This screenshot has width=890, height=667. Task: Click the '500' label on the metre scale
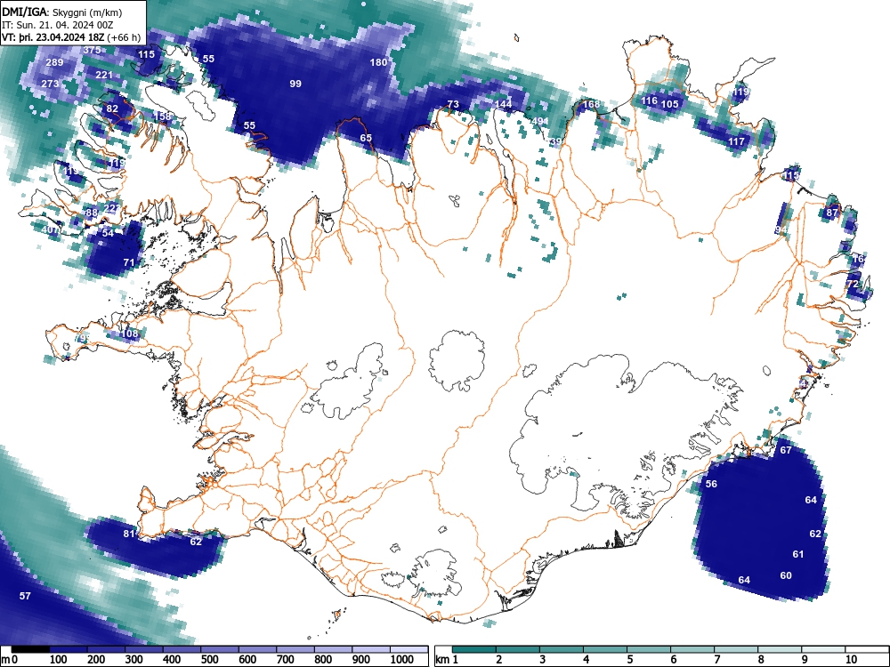tap(209, 660)
